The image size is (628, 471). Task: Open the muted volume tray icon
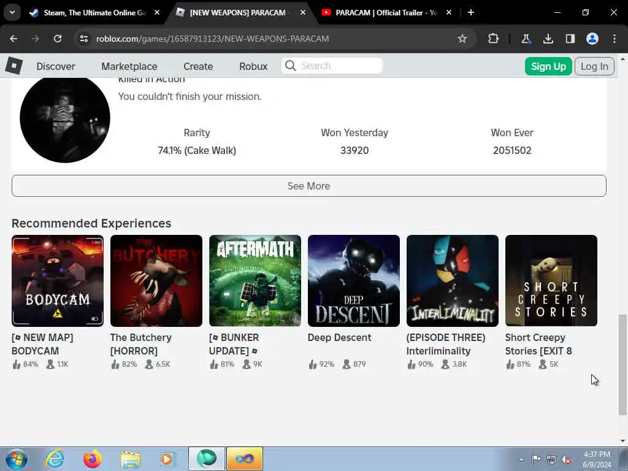[x=566, y=459]
